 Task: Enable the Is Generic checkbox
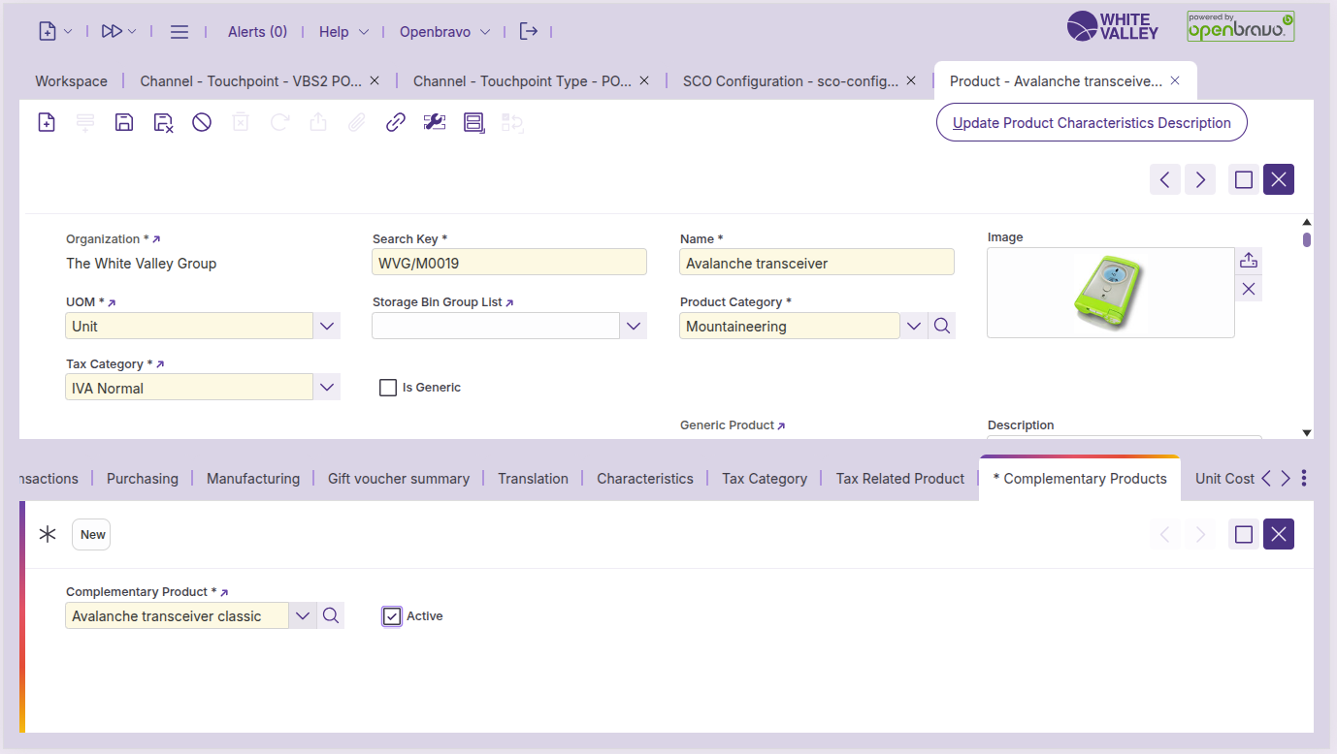tap(388, 388)
